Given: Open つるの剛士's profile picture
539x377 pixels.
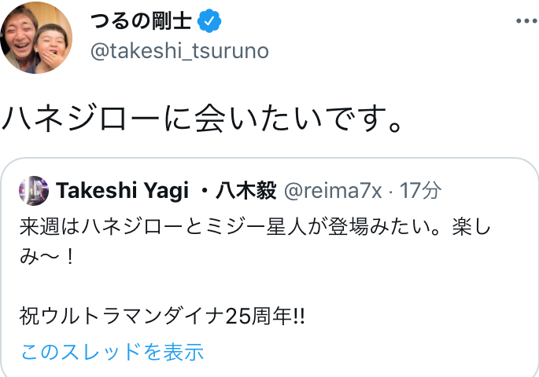Looking at the screenshot, I should [x=39, y=38].
